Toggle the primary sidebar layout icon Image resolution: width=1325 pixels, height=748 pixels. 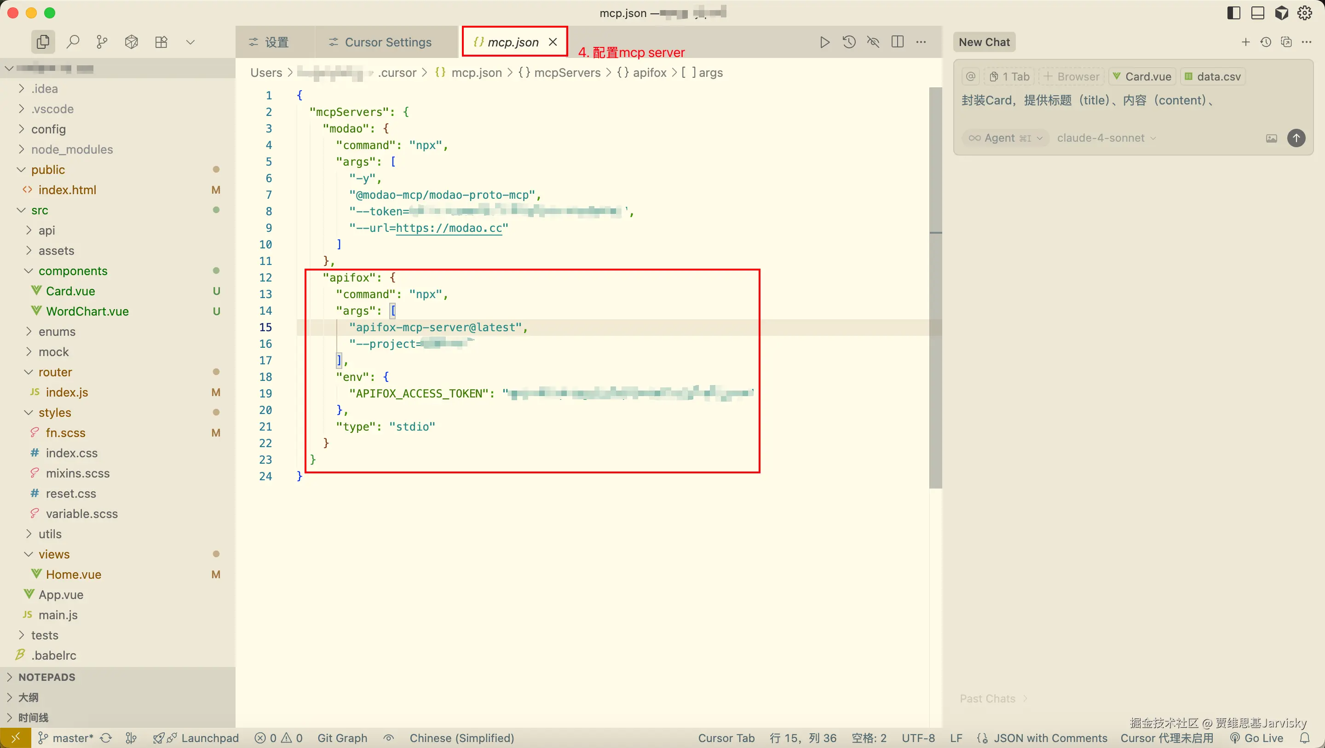click(x=1233, y=13)
